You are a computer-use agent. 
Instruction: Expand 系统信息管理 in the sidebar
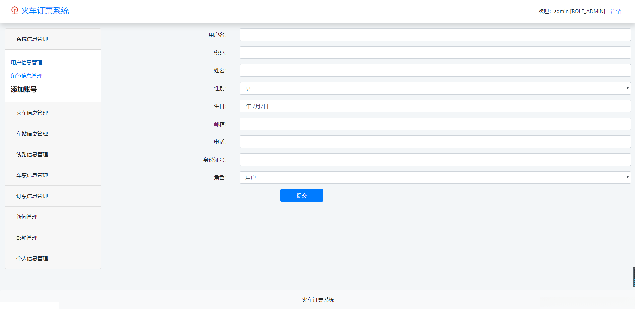pos(32,39)
